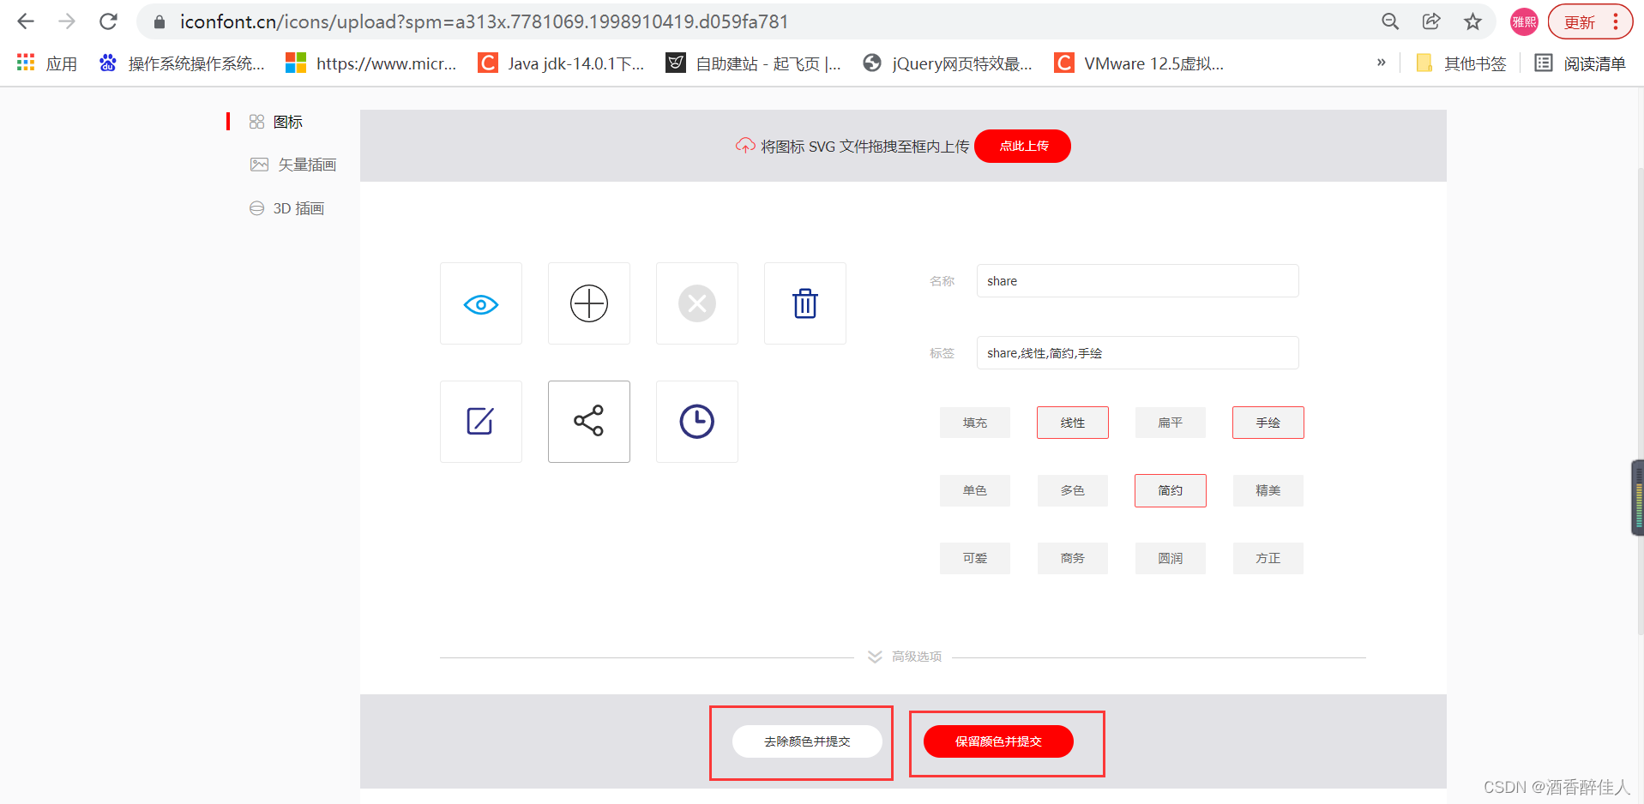Focus the 名称 name input field
The image size is (1644, 804).
[1137, 280]
